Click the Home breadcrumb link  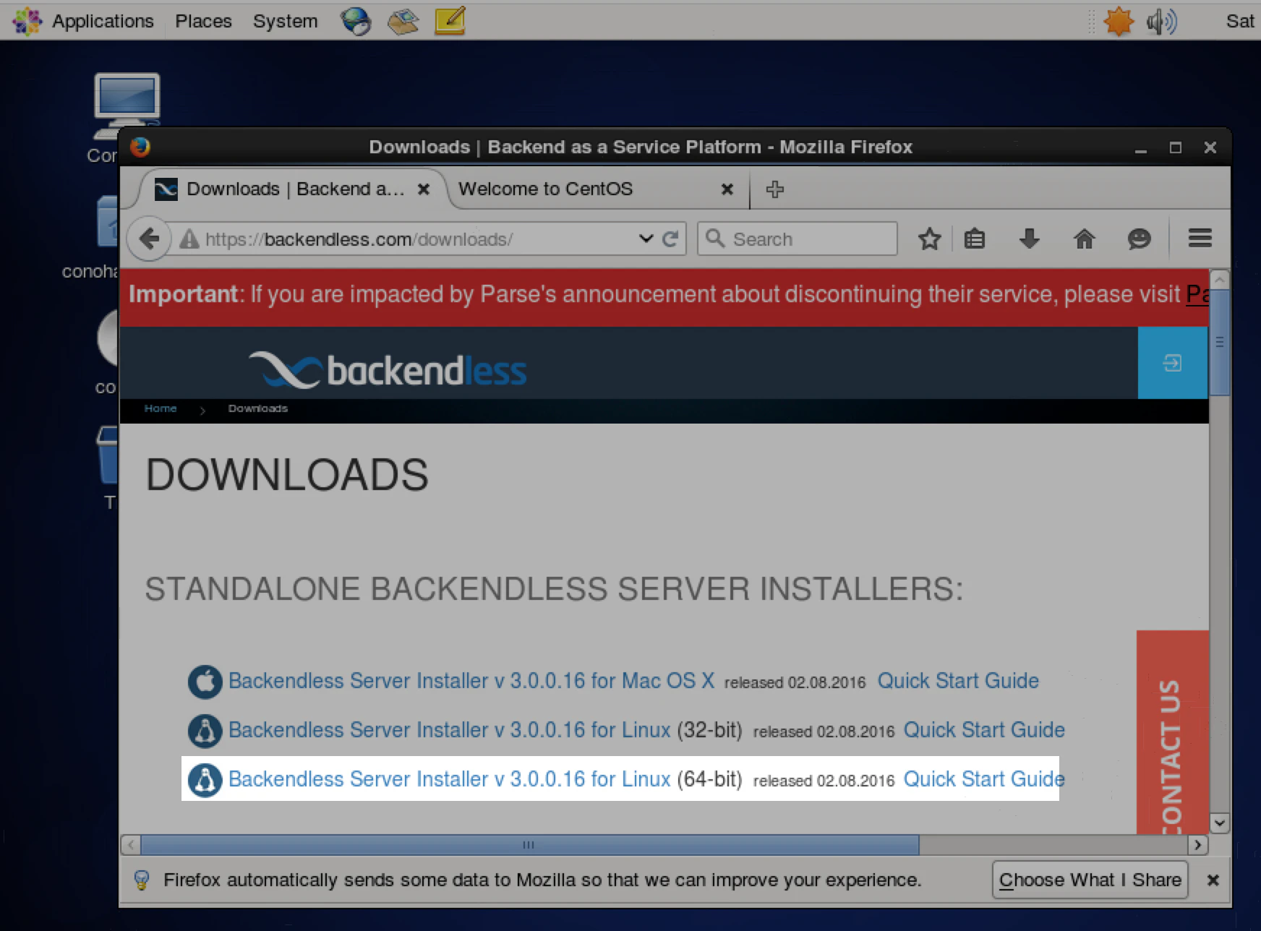pyautogui.click(x=160, y=408)
